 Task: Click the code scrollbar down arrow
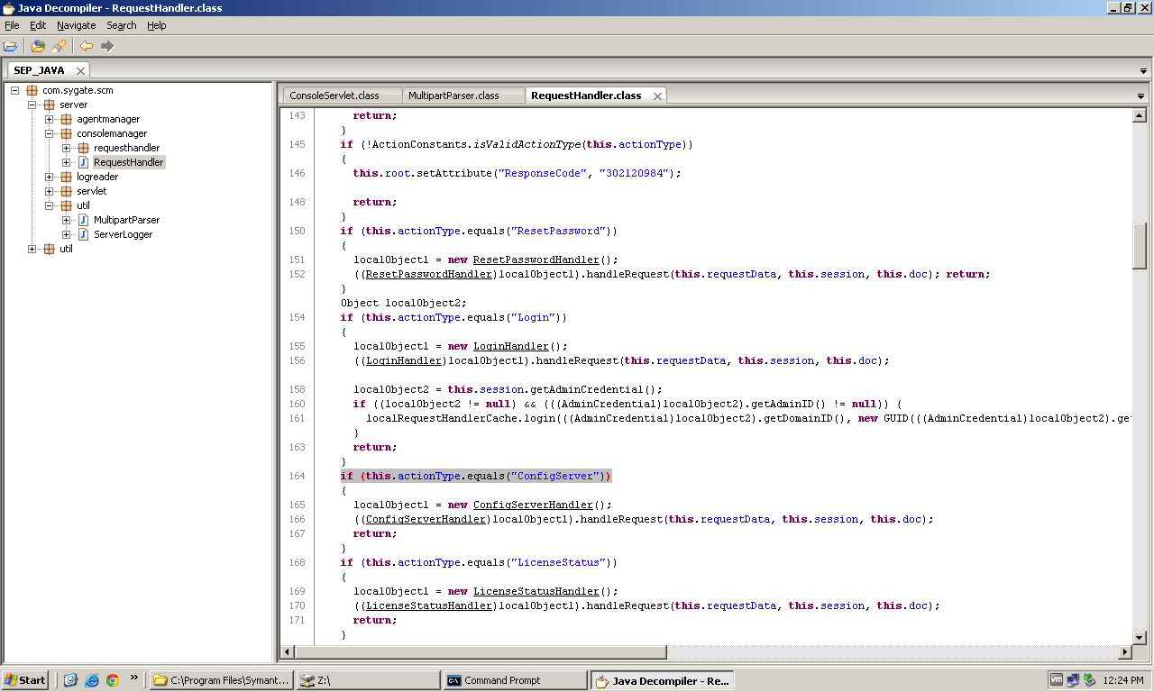pyautogui.click(x=1140, y=637)
